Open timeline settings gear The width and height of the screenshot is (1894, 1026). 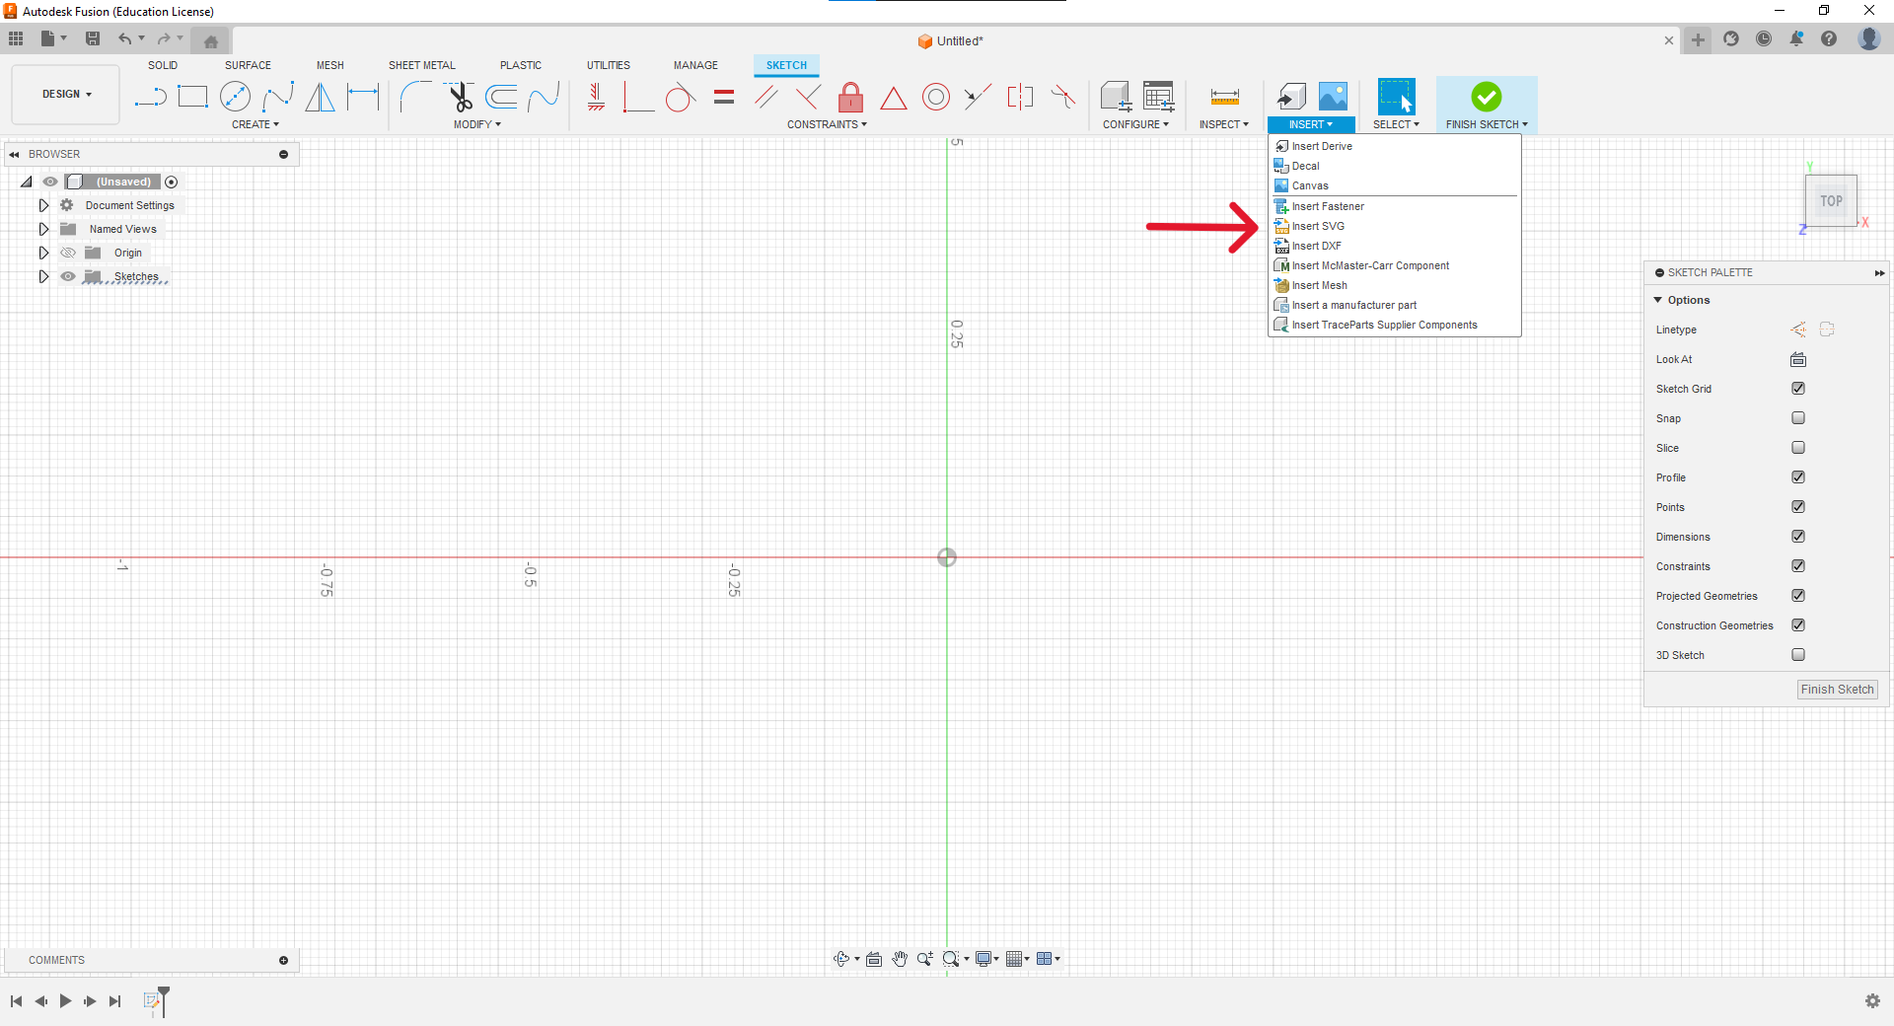point(1872,1001)
